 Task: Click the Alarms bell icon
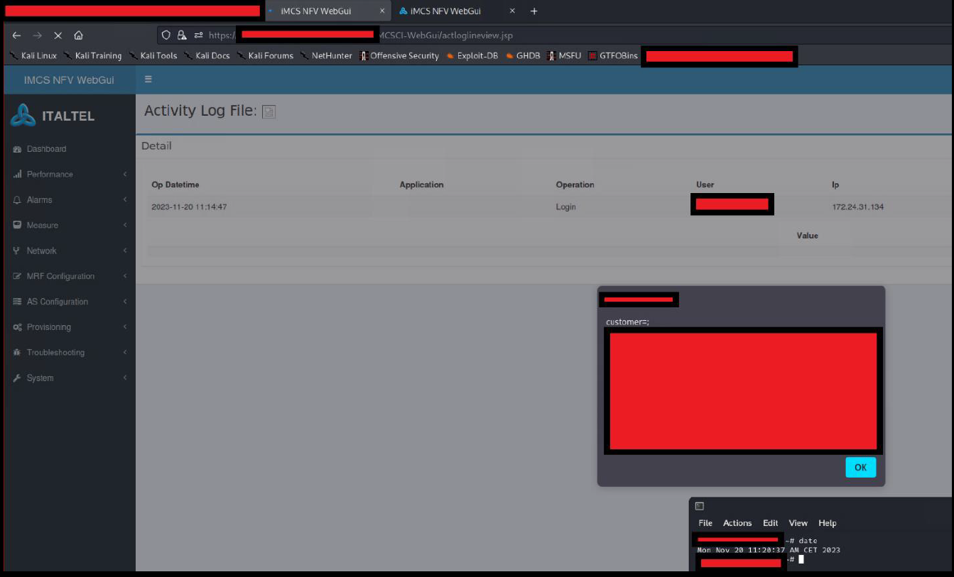pos(17,200)
